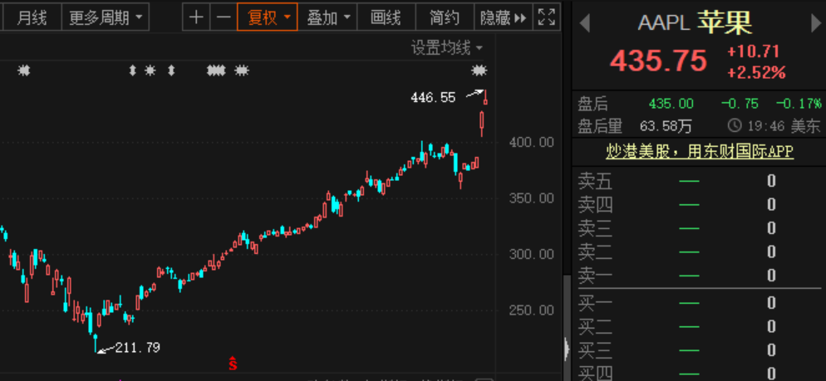Click the current price 435.75
The image size is (826, 381).
(x=658, y=61)
